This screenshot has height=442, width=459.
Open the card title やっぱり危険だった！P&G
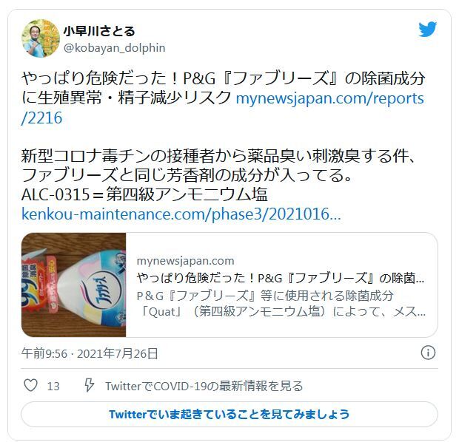(280, 278)
